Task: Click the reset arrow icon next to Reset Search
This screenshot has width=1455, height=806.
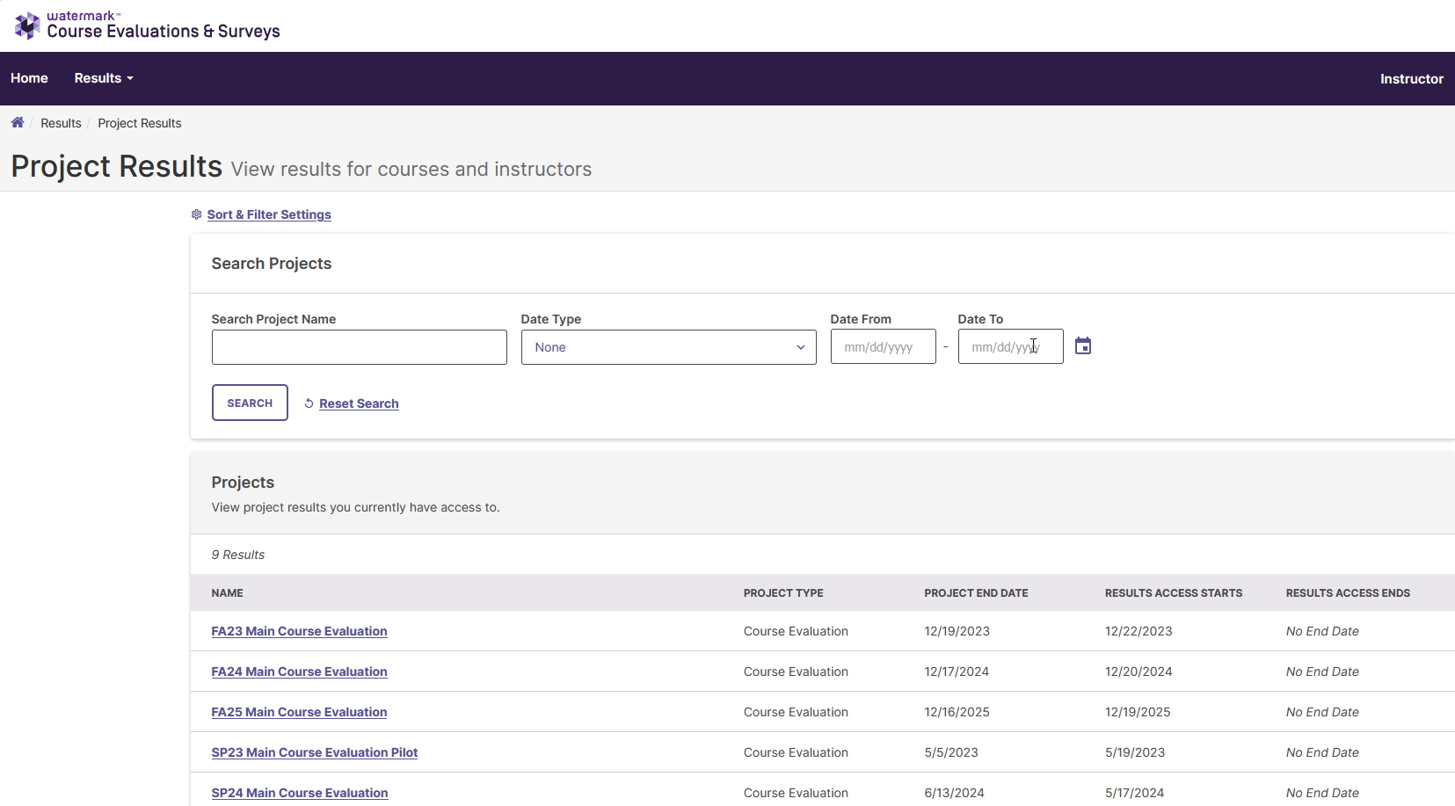Action: [309, 403]
